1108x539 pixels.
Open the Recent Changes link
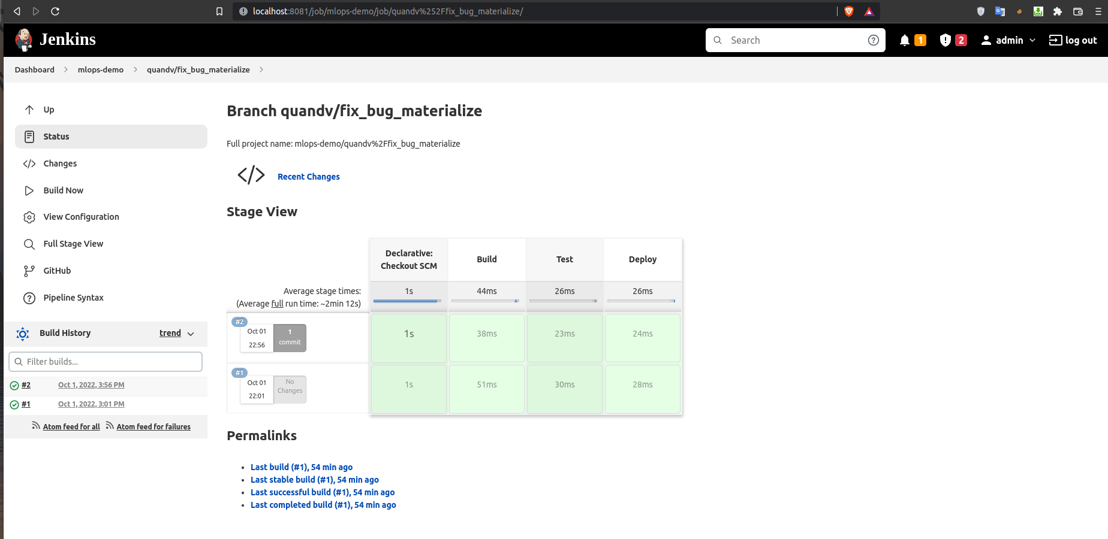tap(309, 177)
